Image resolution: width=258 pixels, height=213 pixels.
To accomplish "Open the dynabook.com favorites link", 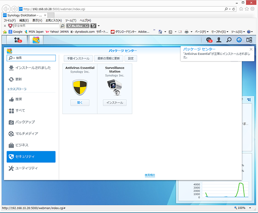I will pos(83,32).
